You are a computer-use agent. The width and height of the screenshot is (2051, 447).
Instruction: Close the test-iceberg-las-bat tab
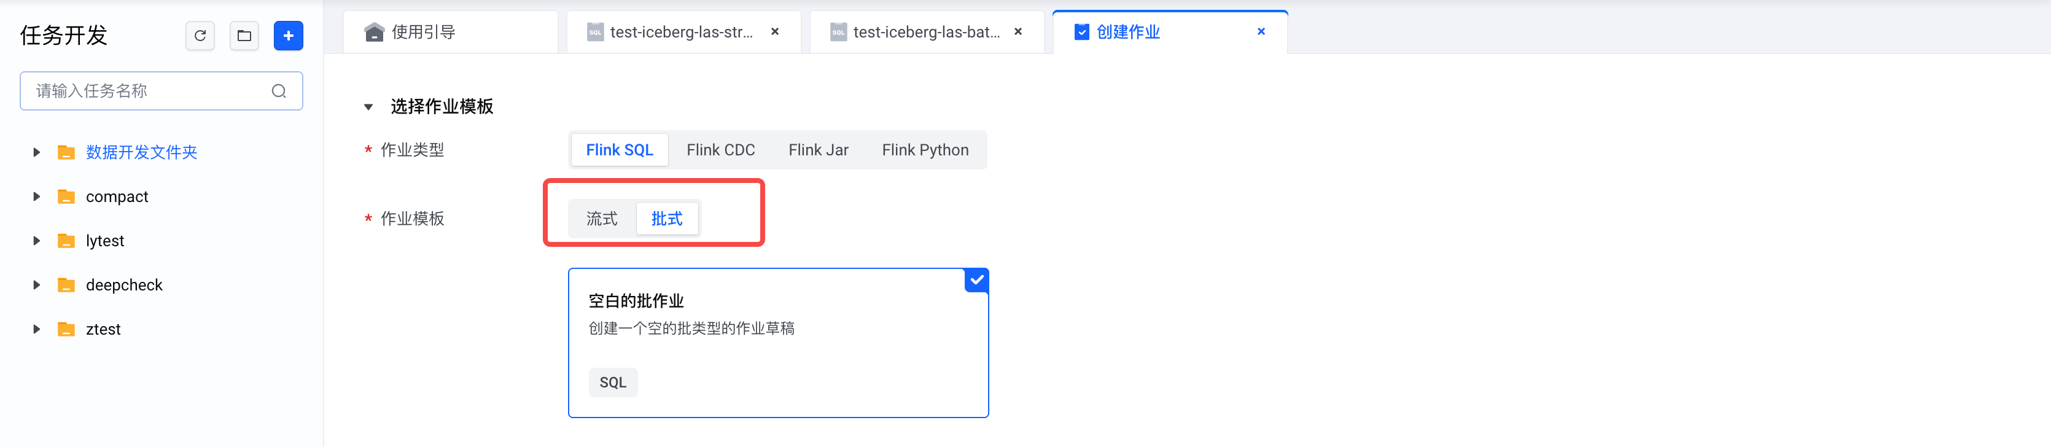tap(1018, 32)
